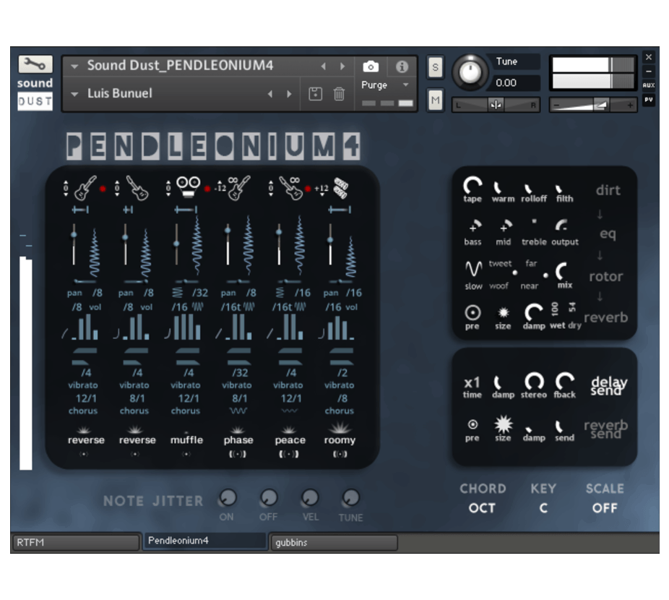The image size is (669, 600).
Task: Click the size starburst in reverb send row
Action: pyautogui.click(x=503, y=424)
